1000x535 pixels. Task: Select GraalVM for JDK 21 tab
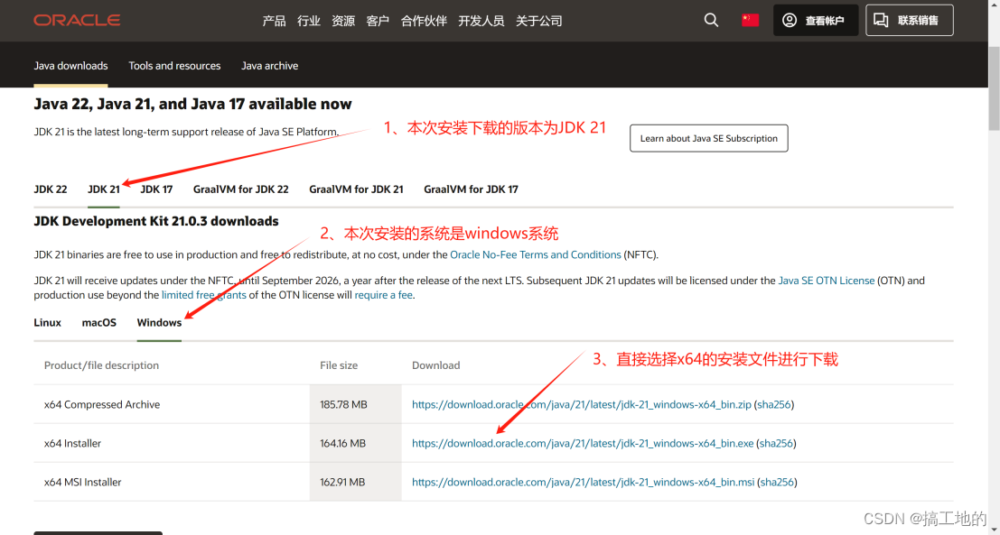[x=356, y=189]
